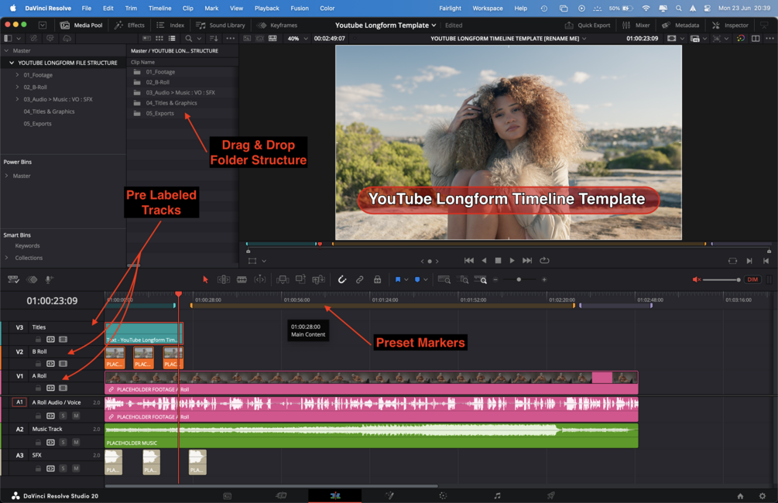778x503 pixels.
Task: Open the Apple menu
Action: (x=13, y=8)
